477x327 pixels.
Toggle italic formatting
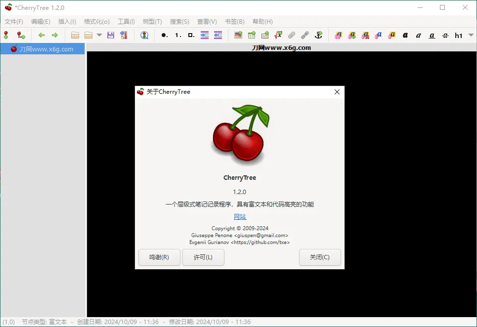pyautogui.click(x=419, y=35)
